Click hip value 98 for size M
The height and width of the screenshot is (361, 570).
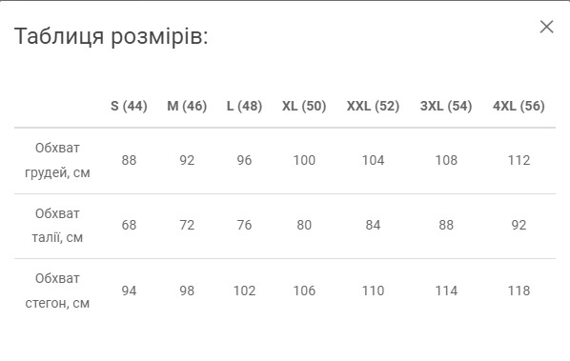point(187,291)
